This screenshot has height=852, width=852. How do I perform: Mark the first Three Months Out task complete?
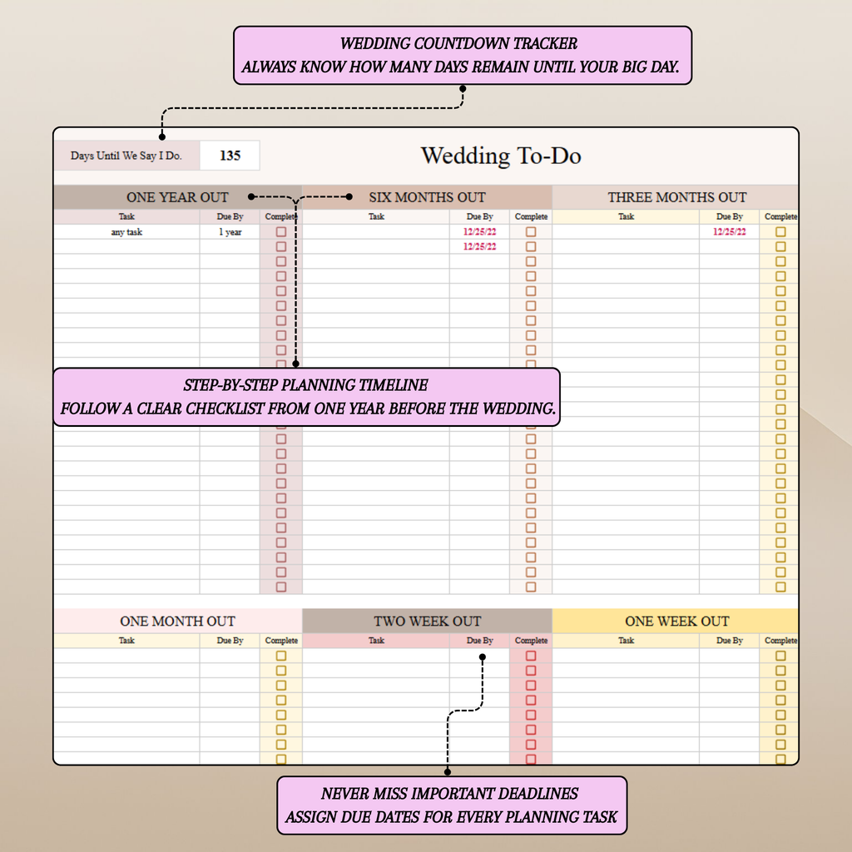tap(780, 232)
